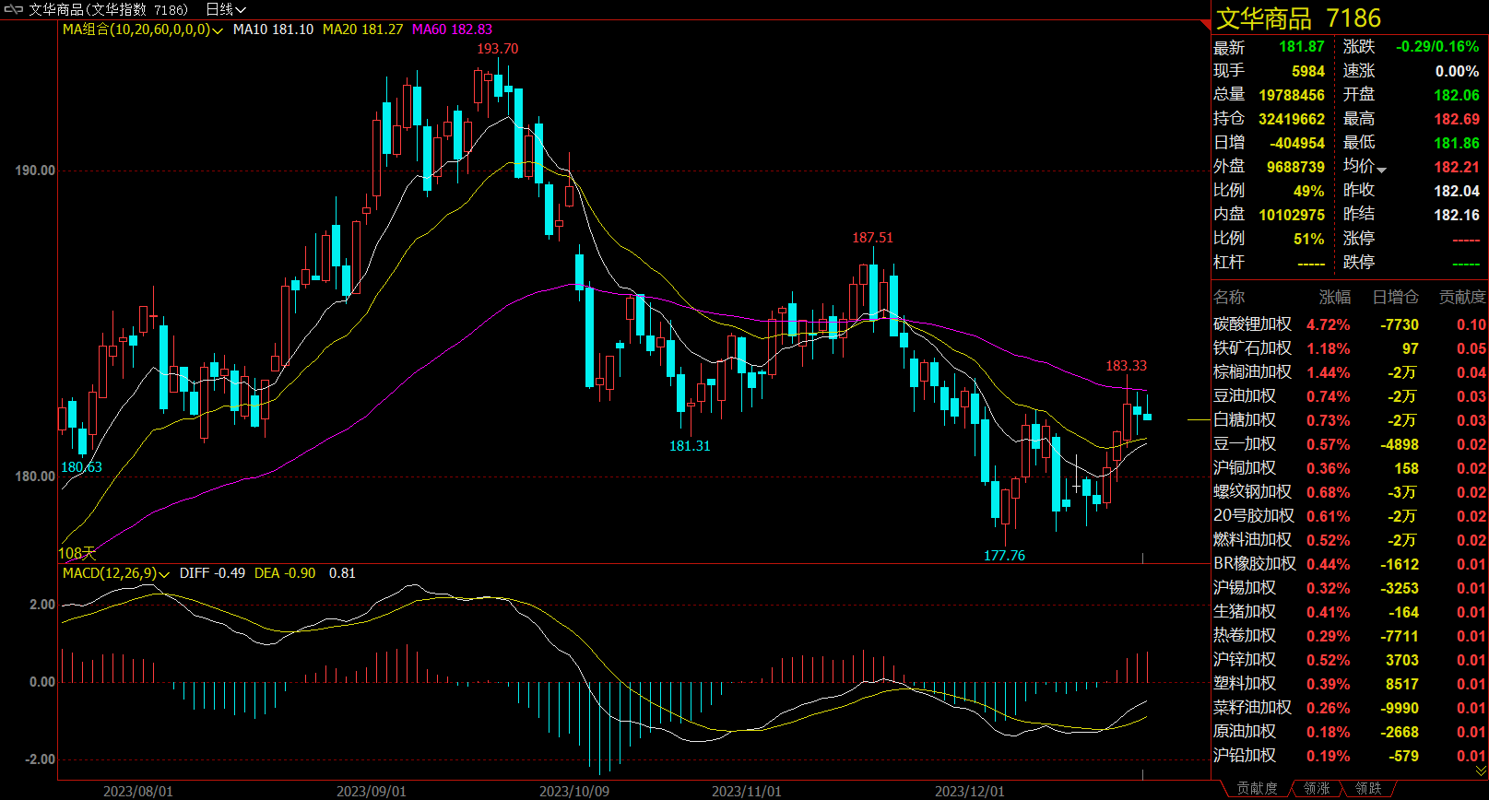The width and height of the screenshot is (1489, 800).
Task: Sort by the 贡献度 column header
Action: point(1462,297)
